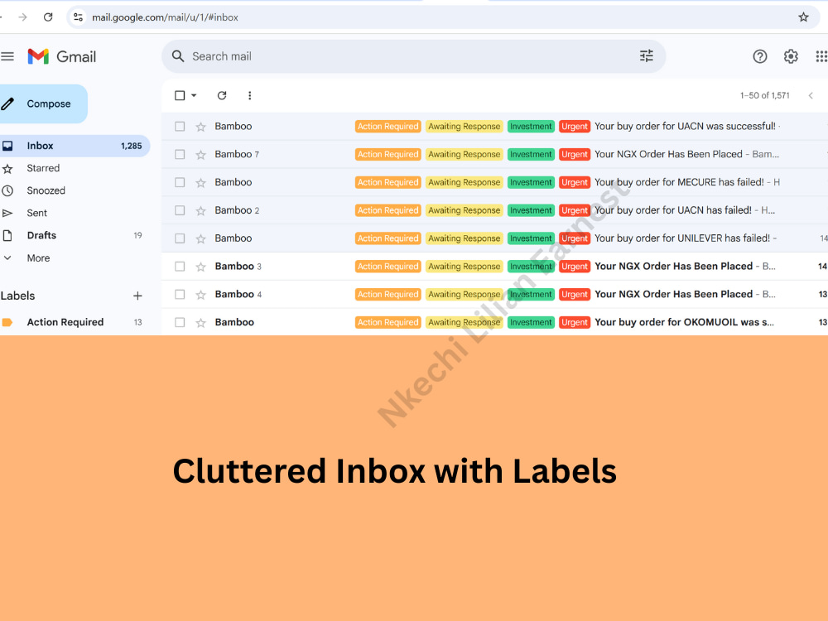The image size is (828, 621).
Task: Open Gmail support help icon
Action: coord(760,56)
